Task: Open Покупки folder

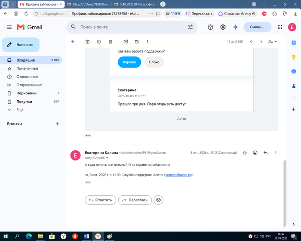Action: (31, 102)
